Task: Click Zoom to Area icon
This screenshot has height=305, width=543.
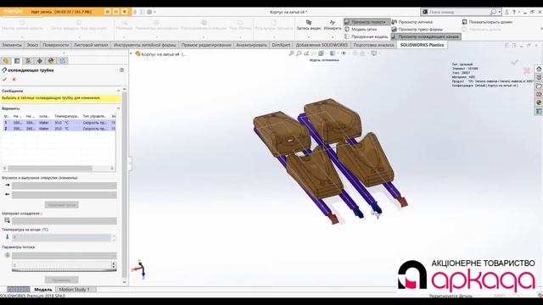Action: coord(299,53)
